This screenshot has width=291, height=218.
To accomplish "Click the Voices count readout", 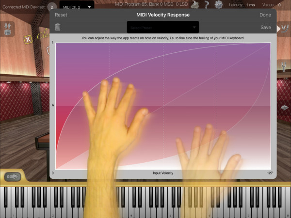I will [272, 5].
